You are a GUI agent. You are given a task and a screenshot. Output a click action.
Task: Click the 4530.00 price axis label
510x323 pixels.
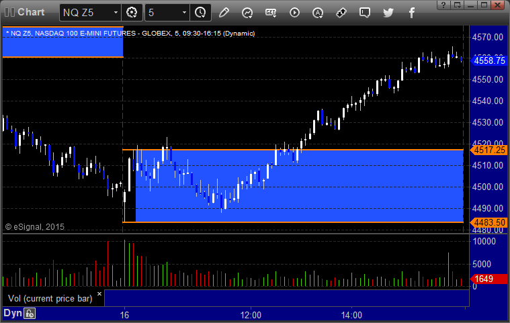coord(488,122)
